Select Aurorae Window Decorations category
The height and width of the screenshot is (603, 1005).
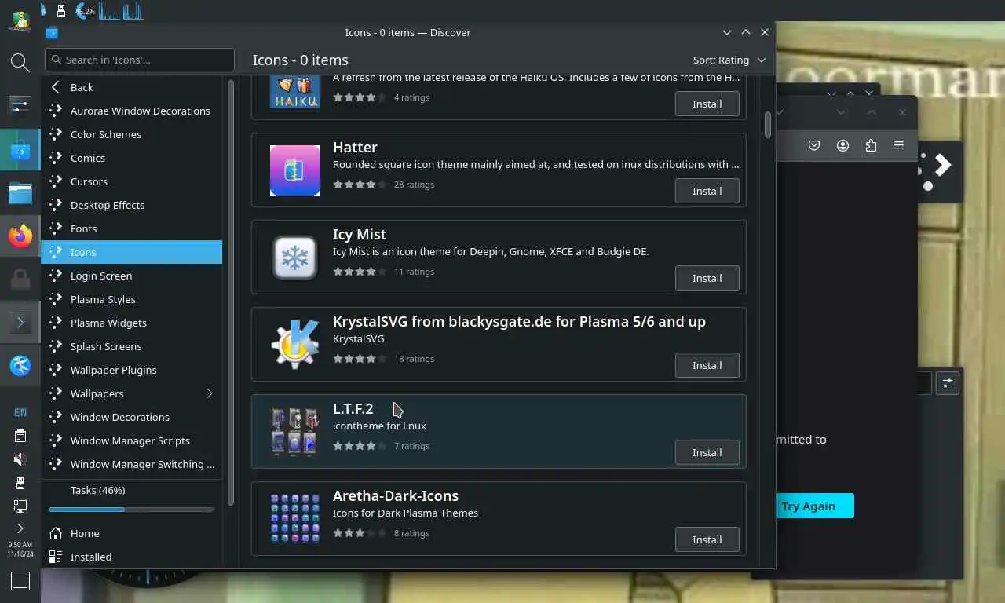coord(132,111)
